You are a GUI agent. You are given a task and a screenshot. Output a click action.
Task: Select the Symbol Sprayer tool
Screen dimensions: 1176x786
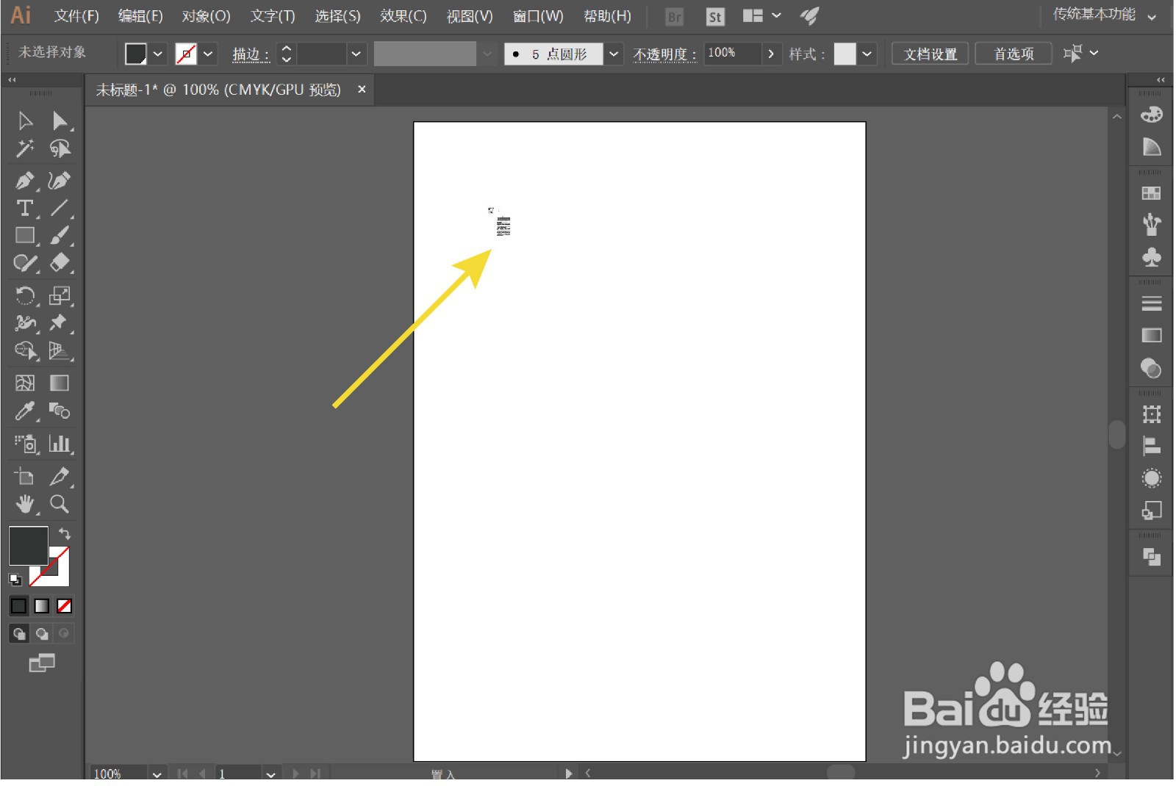(x=25, y=444)
